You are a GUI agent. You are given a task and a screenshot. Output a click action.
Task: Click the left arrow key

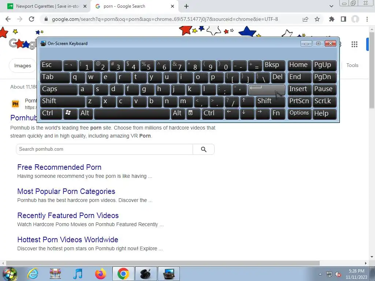pyautogui.click(x=232, y=114)
